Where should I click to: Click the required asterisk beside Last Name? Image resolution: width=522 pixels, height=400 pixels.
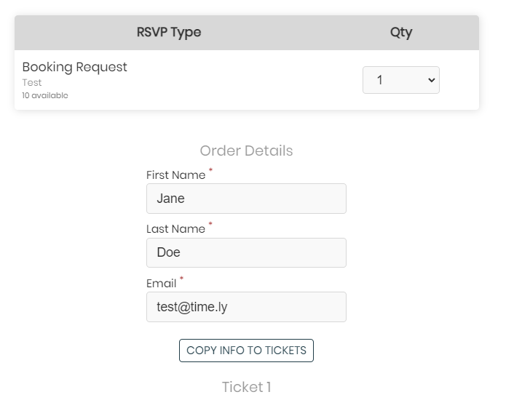tap(211, 225)
